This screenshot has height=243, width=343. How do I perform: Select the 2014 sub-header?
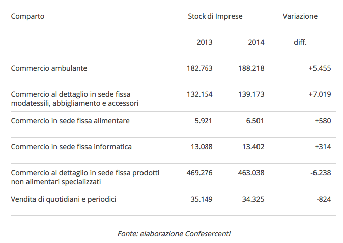pyautogui.click(x=256, y=42)
